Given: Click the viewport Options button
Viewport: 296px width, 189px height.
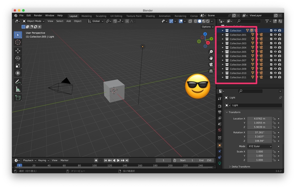Looking at the screenshot, I should pos(207,27).
